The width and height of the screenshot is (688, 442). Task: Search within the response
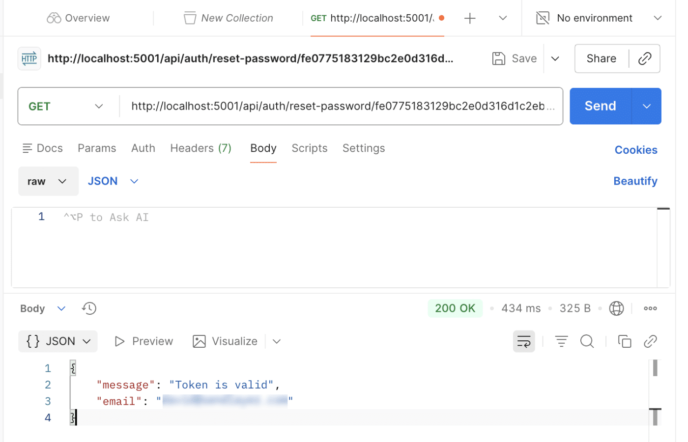(587, 341)
